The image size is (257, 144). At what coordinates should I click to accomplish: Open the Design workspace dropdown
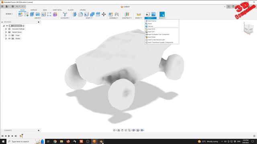pos(9,14)
